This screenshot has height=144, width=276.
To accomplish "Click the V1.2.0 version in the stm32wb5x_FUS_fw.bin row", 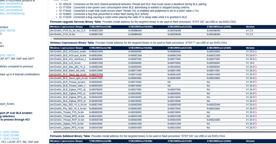I will [x=249, y=34].
